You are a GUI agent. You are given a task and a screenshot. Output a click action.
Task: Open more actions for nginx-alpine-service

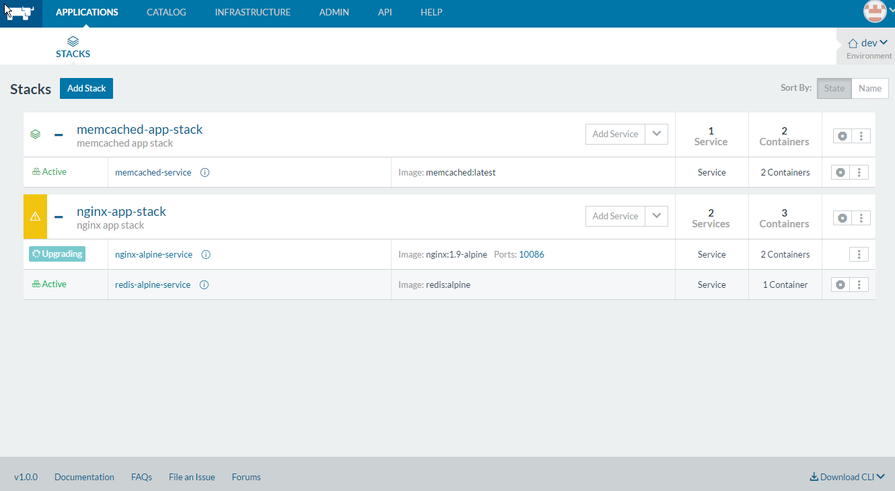pyautogui.click(x=859, y=254)
